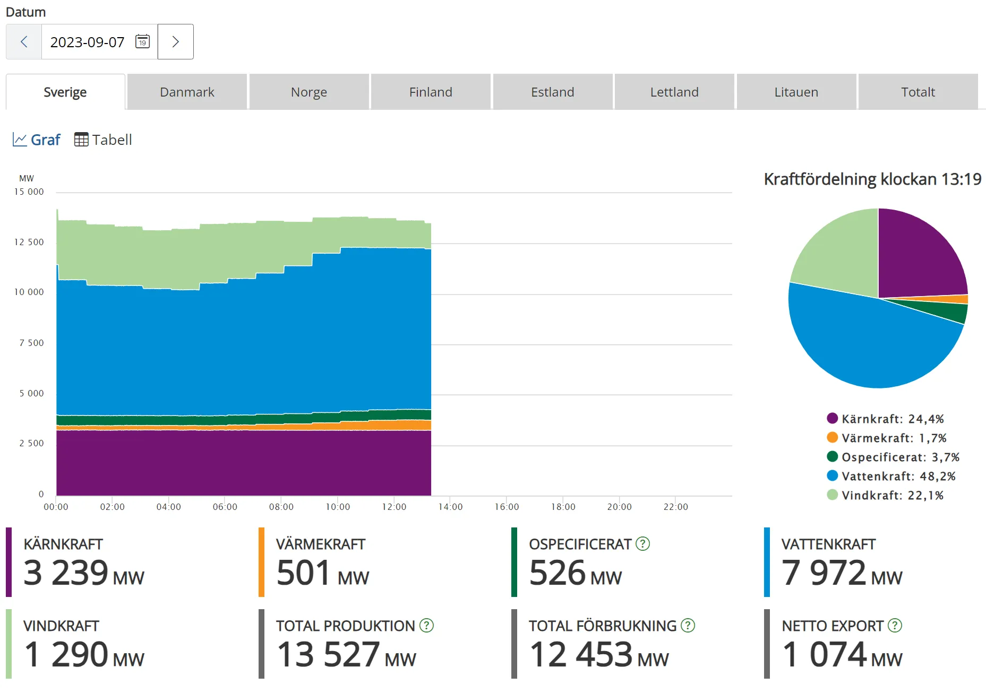The height and width of the screenshot is (693, 986).
Task: Select the Finland tab
Action: (431, 91)
